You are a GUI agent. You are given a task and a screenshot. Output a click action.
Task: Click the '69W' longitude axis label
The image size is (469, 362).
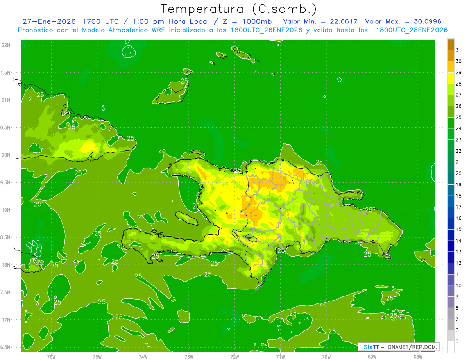[x=372, y=357]
